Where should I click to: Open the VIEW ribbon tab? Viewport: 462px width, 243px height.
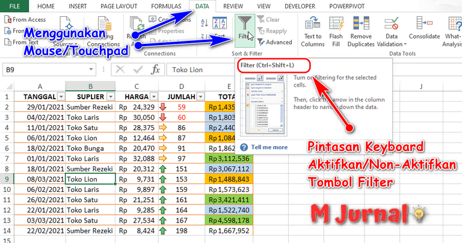coord(263,6)
